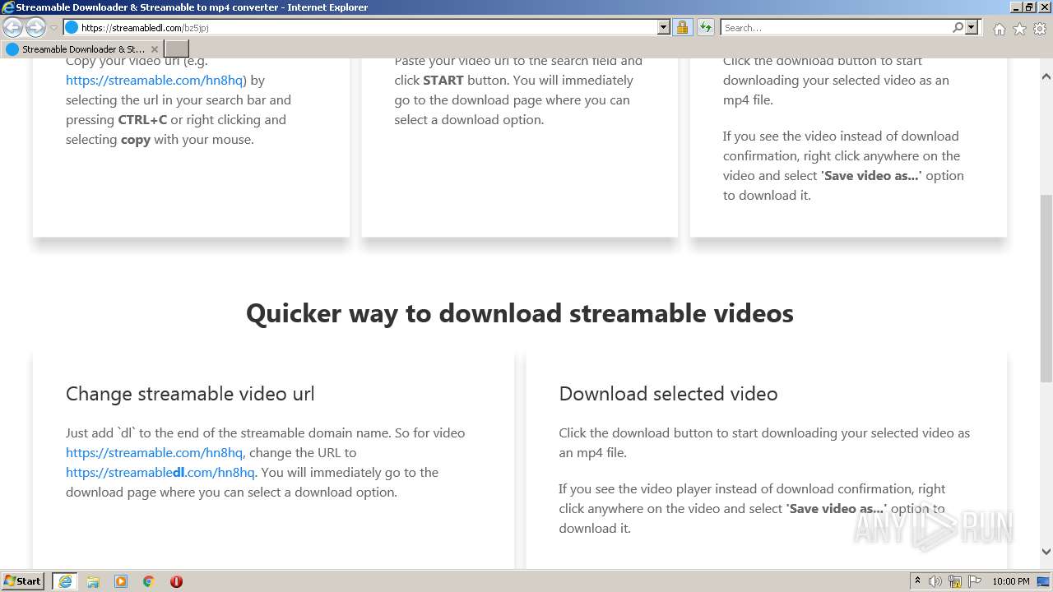This screenshot has height=592, width=1053.
Task: Switch to Internet Explorer on the taskbar
Action: coord(65,581)
